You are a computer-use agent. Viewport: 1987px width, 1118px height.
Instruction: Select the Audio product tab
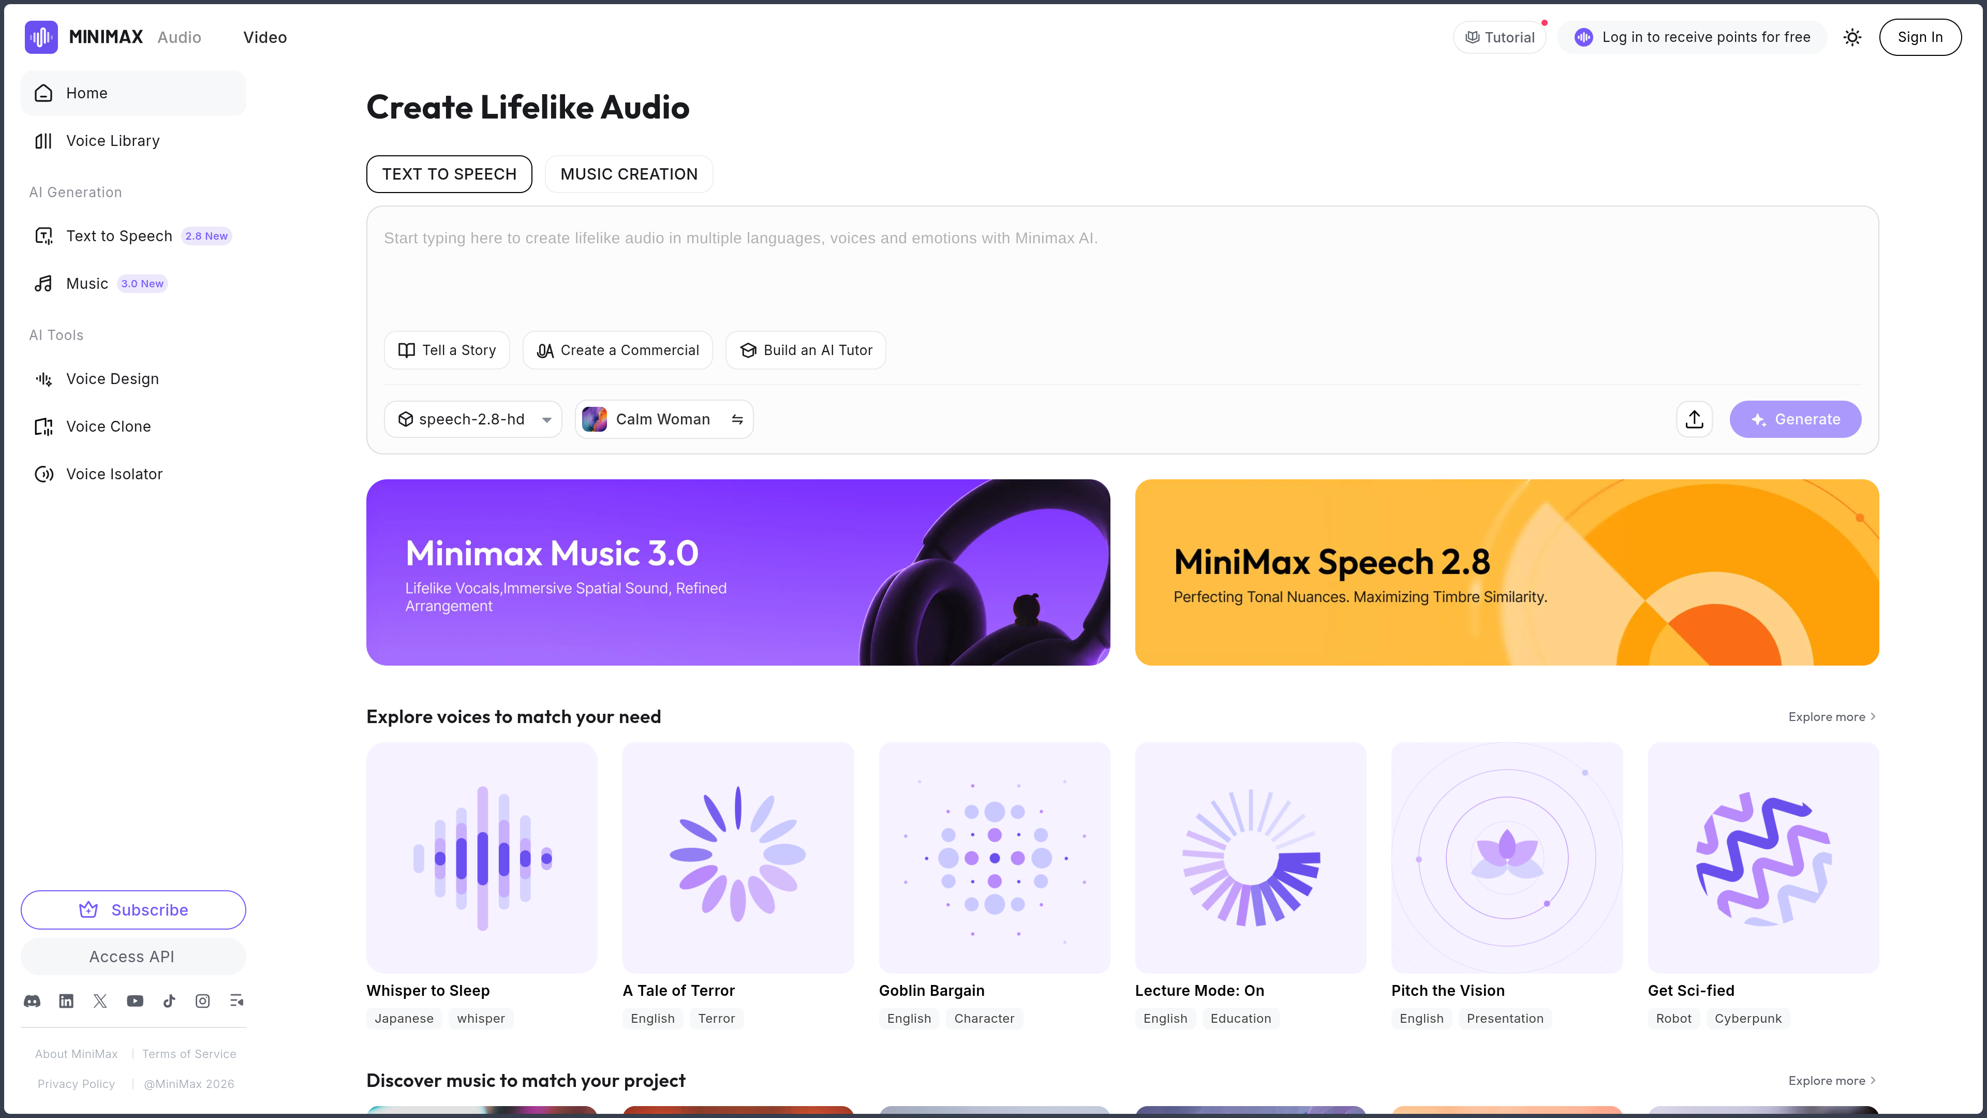[179, 37]
